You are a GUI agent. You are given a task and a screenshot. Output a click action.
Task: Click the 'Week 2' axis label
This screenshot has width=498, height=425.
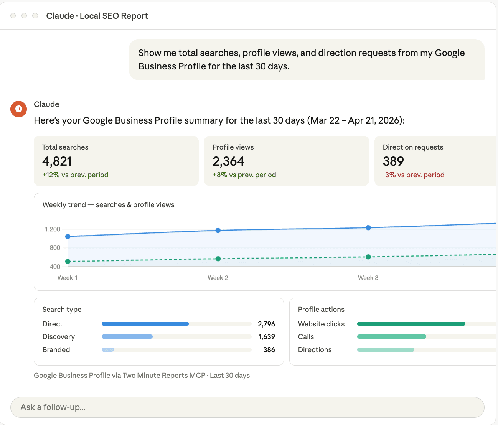click(x=218, y=278)
